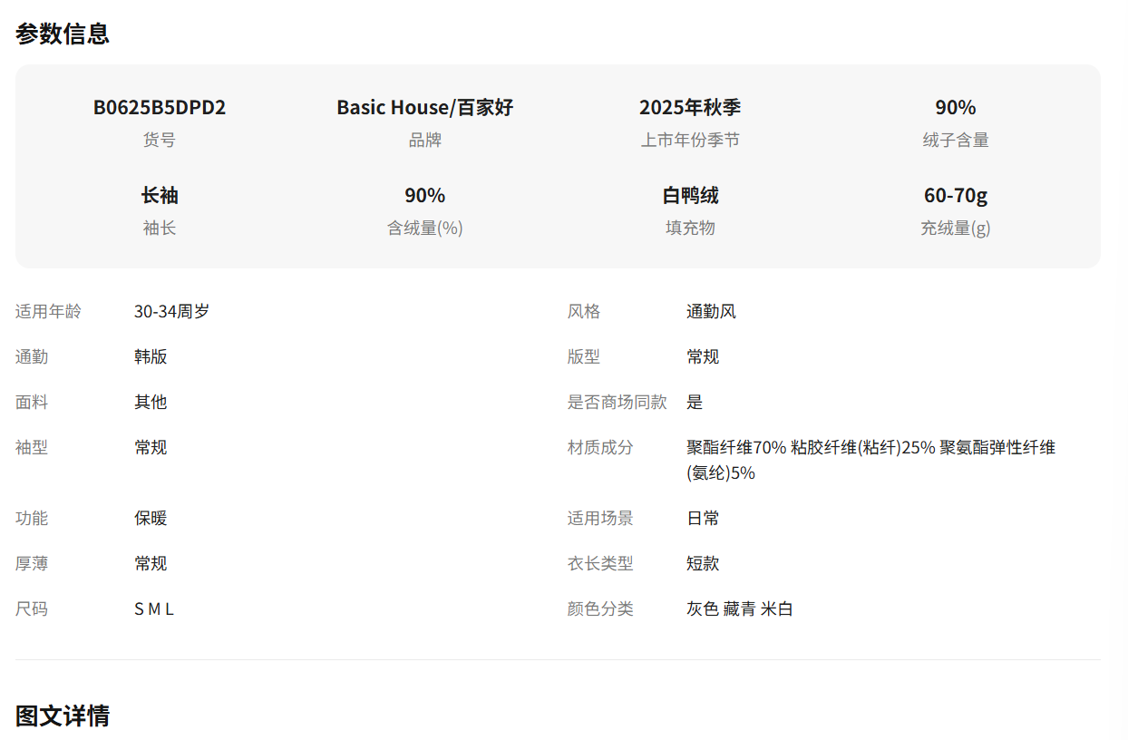Click the 30-34周岁 age range value

[171, 311]
